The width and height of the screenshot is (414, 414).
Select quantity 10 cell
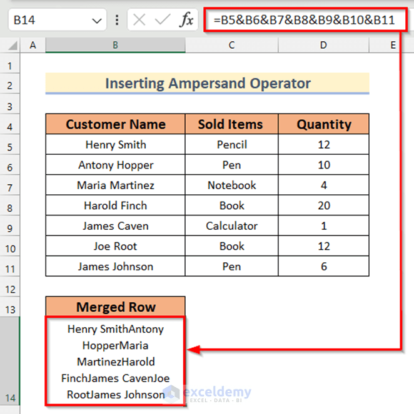323,165
